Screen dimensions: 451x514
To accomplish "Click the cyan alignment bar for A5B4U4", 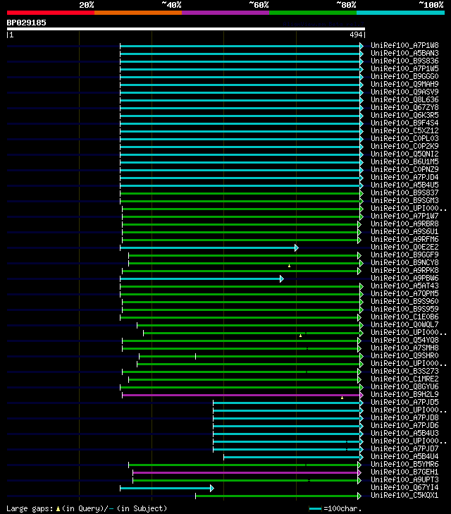I will [x=292, y=458].
